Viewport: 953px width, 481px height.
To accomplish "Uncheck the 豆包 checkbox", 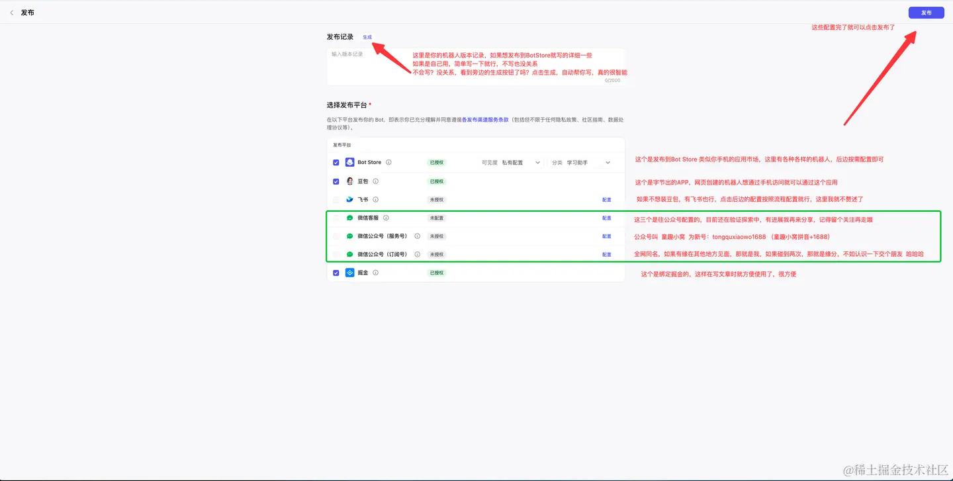I will (336, 181).
